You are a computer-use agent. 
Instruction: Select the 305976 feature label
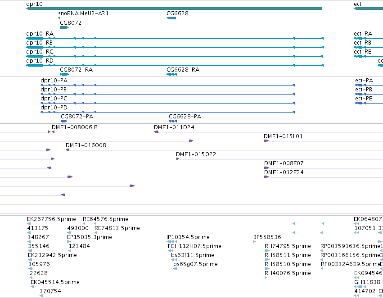click(x=39, y=265)
